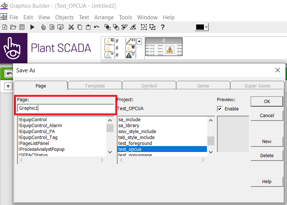Click the Send Backward arrow icon
Viewport: 287px width, 205px height.
(x=133, y=27)
